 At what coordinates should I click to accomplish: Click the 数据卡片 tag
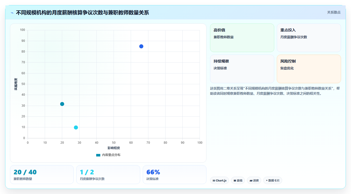click(273, 180)
